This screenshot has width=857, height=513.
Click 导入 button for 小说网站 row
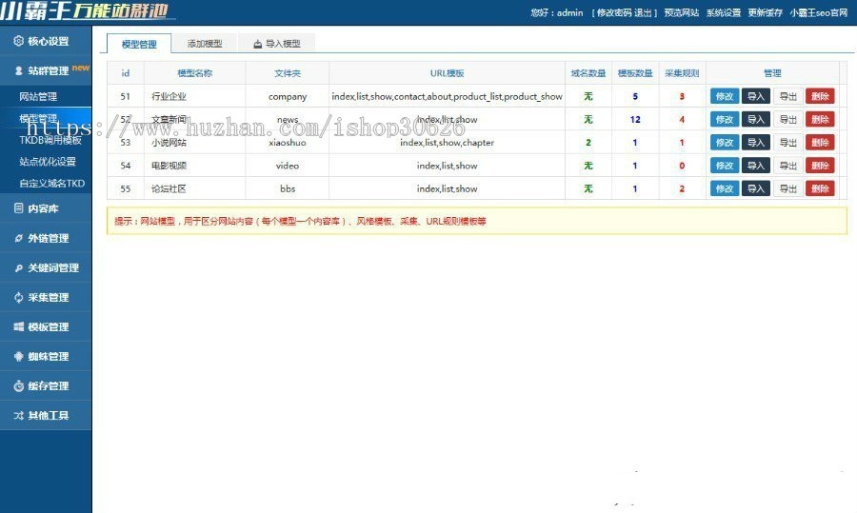tap(756, 143)
